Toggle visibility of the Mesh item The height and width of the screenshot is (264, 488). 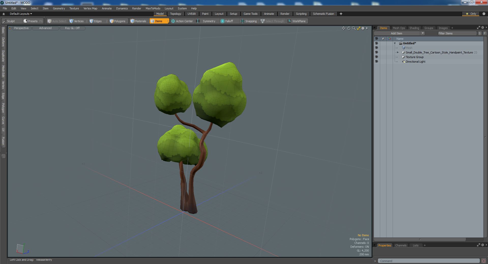[376, 48]
